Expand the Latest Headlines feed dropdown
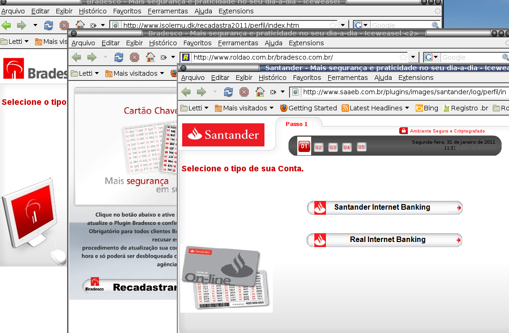The height and width of the screenshot is (333, 509). pos(375,108)
